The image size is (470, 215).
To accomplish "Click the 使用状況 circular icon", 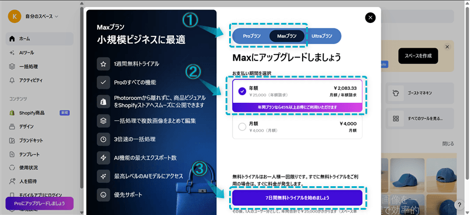I will pos(12,167).
